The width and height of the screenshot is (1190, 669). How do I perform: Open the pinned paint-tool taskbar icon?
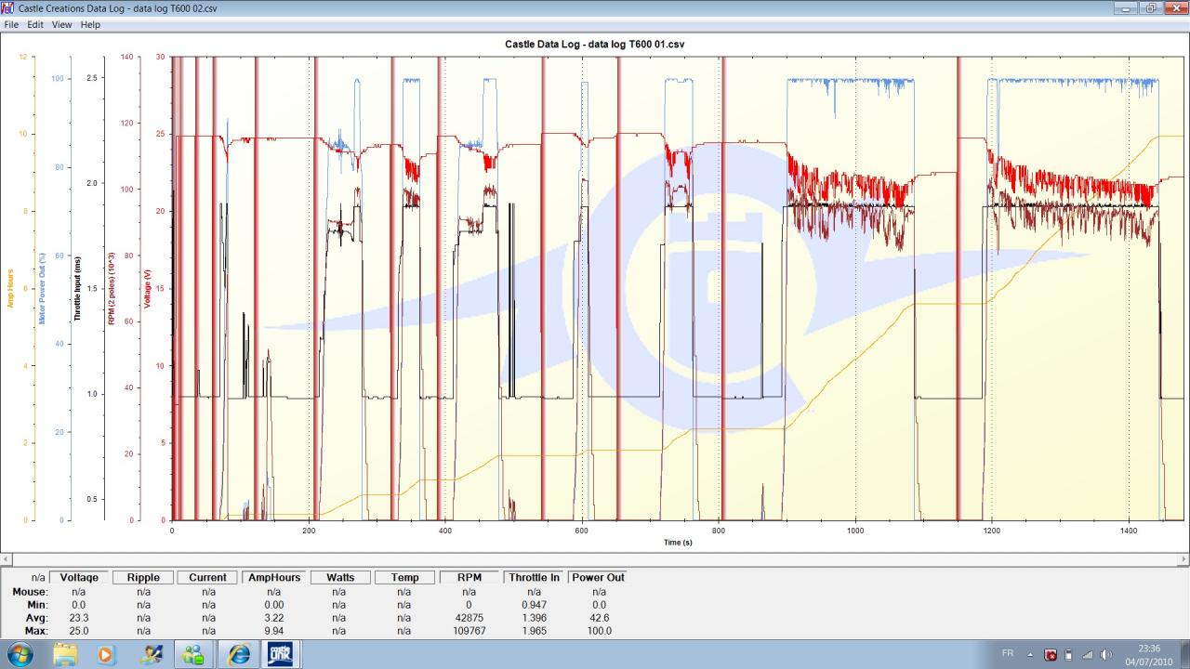[x=151, y=654]
